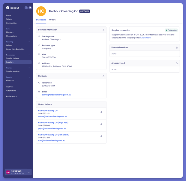Open user menu three-dots icon
The image size is (186, 181).
coord(29,172)
